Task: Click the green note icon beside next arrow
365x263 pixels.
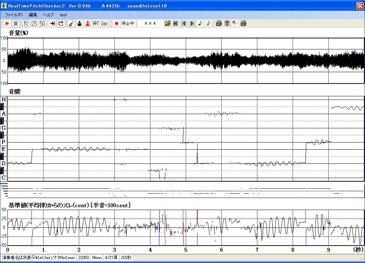Action: pyautogui.click(x=200, y=23)
